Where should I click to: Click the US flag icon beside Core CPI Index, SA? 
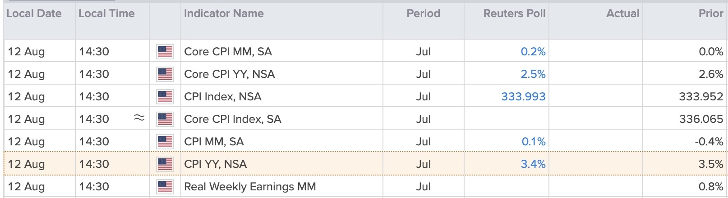pyautogui.click(x=165, y=119)
